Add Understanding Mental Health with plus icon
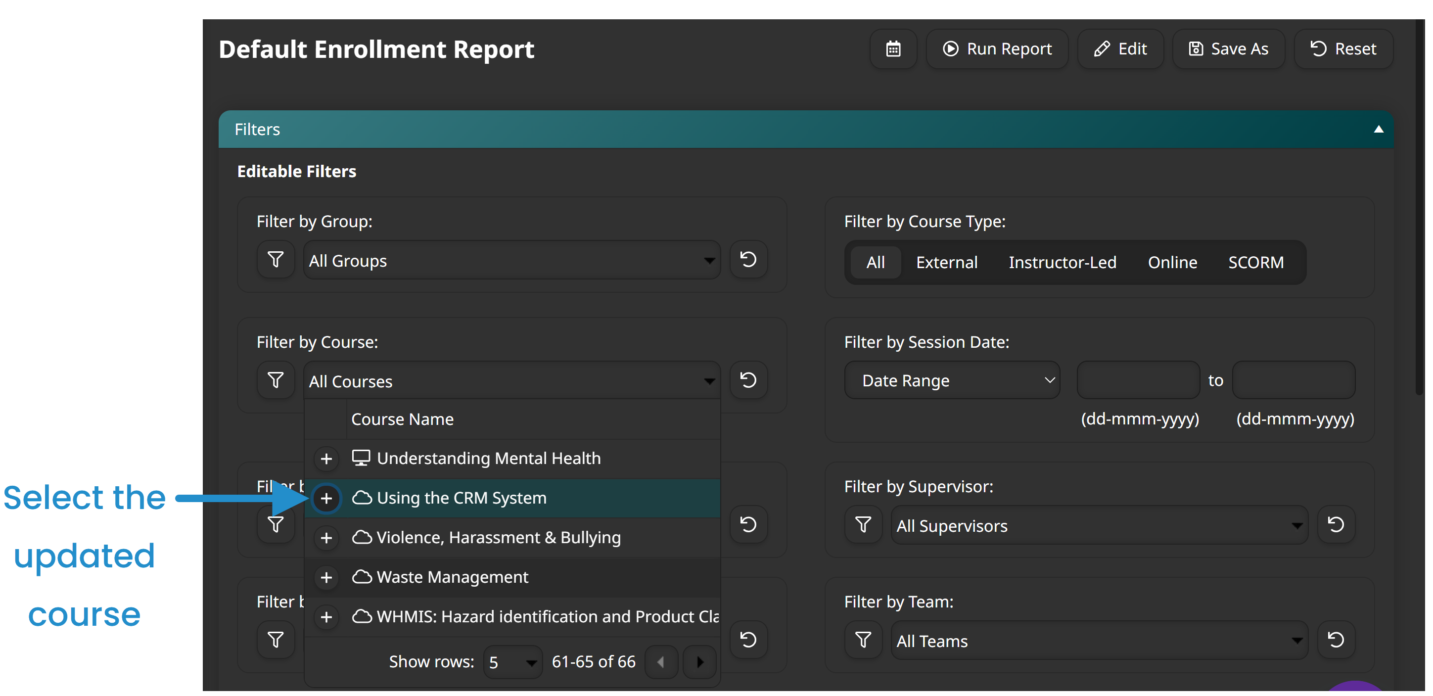The image size is (1433, 696). pyautogui.click(x=326, y=459)
